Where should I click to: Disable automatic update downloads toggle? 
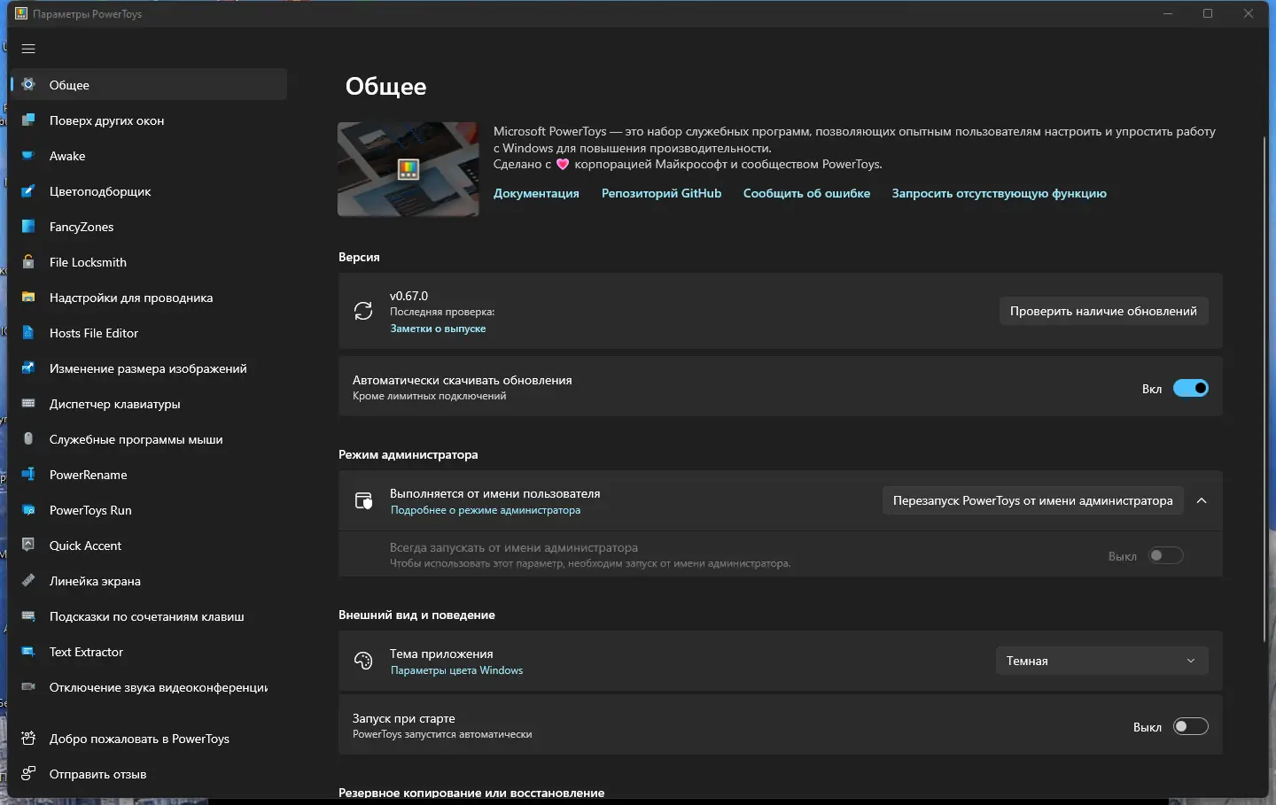tap(1190, 388)
